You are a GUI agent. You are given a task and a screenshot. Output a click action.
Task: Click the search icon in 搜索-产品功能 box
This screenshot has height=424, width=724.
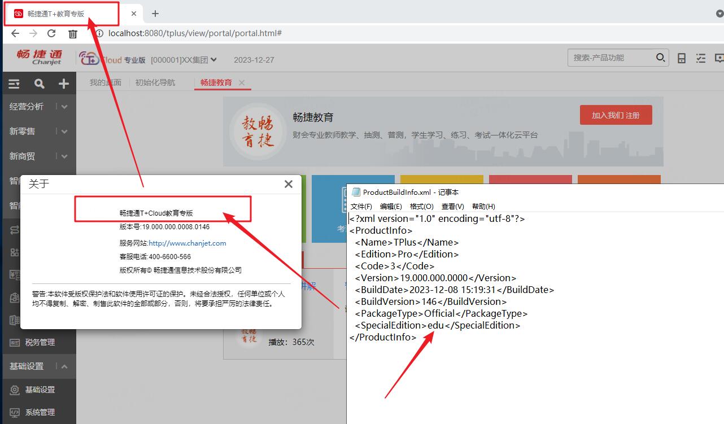(660, 58)
